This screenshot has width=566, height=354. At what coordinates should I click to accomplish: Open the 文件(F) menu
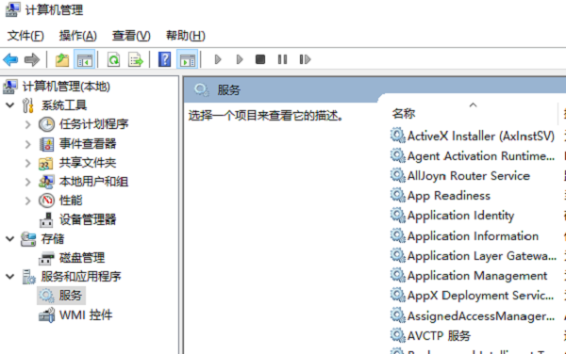25,36
